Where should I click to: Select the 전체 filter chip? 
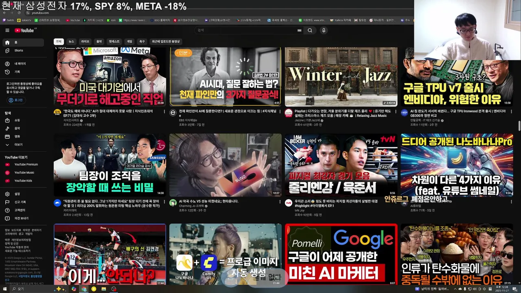pyautogui.click(x=59, y=42)
